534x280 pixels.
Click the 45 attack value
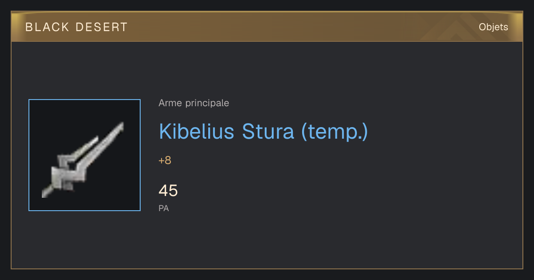click(x=168, y=191)
